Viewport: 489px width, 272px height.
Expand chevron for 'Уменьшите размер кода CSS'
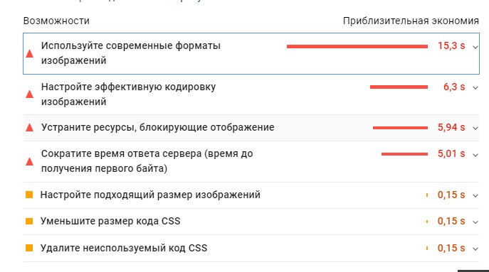[475, 222]
